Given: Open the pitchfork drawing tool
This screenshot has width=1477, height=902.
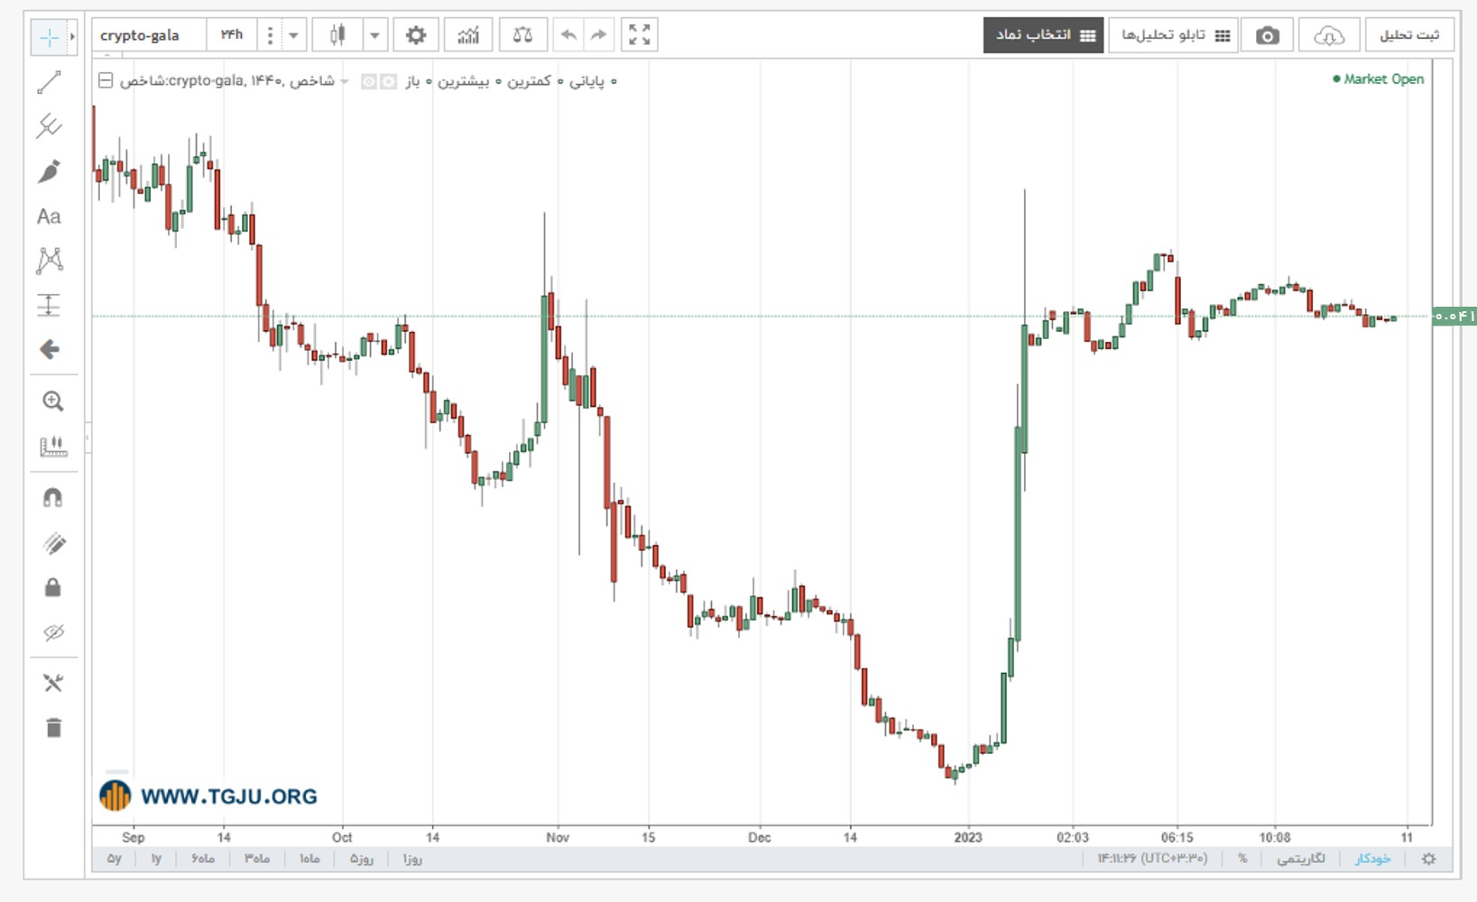Looking at the screenshot, I should (x=49, y=126).
